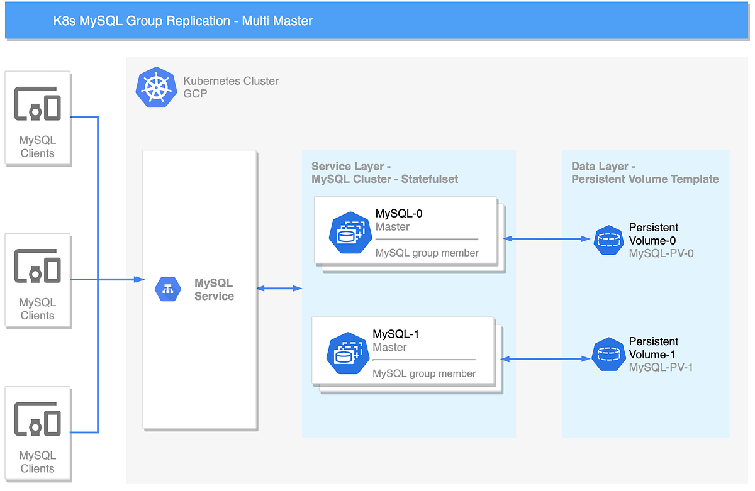Click the MySQL-PV-1 label
This screenshot has height=491, width=755.
(x=661, y=367)
